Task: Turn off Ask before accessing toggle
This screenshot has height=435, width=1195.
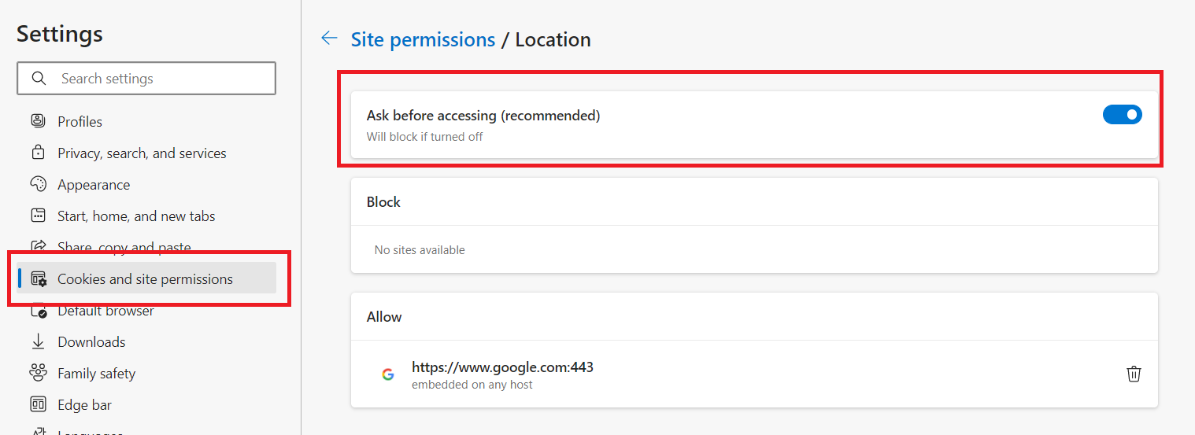Action: (x=1122, y=115)
